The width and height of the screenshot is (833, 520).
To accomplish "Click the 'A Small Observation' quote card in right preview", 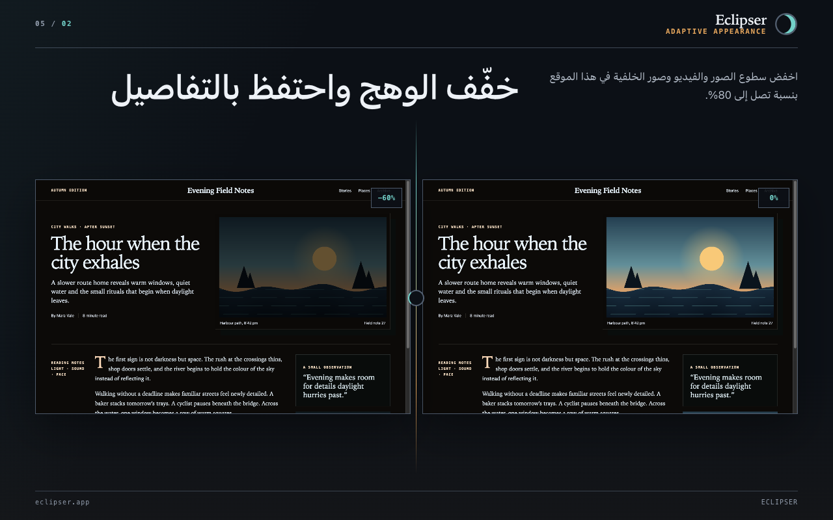I will click(730, 380).
